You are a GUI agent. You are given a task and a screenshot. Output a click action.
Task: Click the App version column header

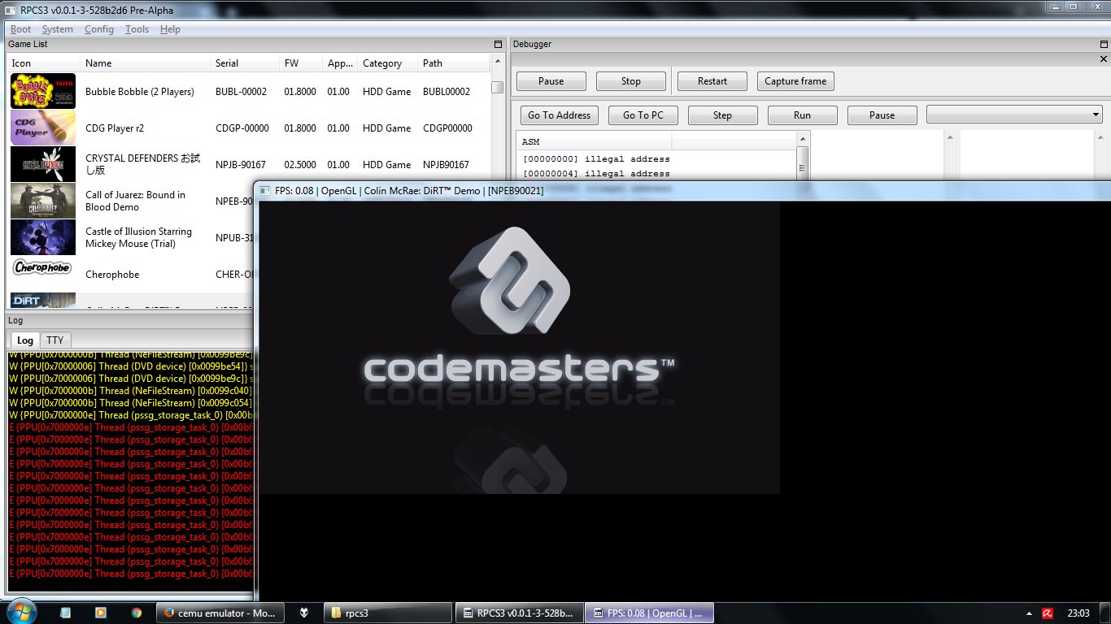(340, 63)
